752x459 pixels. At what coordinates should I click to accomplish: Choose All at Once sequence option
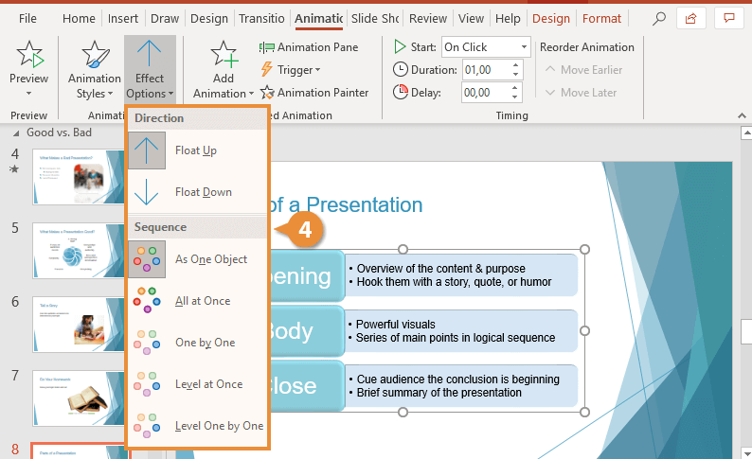pyautogui.click(x=197, y=301)
